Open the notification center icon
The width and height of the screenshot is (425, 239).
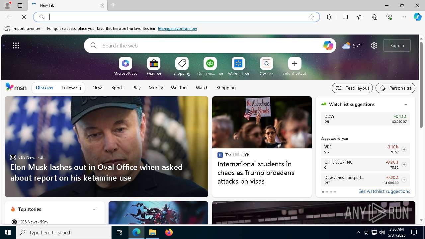[x=414, y=232]
